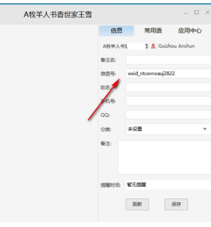The image size is (211, 227).
Task: Open the 分类 dropdown showing 未设置
Action: (168, 129)
